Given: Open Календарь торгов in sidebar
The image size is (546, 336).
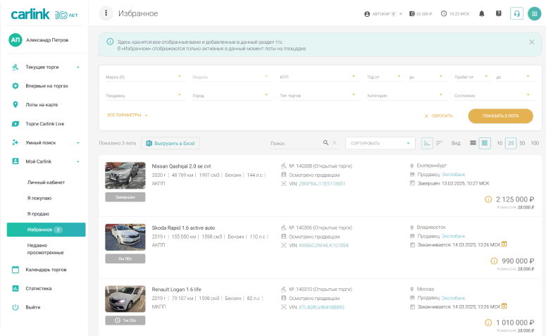Looking at the screenshot, I should 46,270.
